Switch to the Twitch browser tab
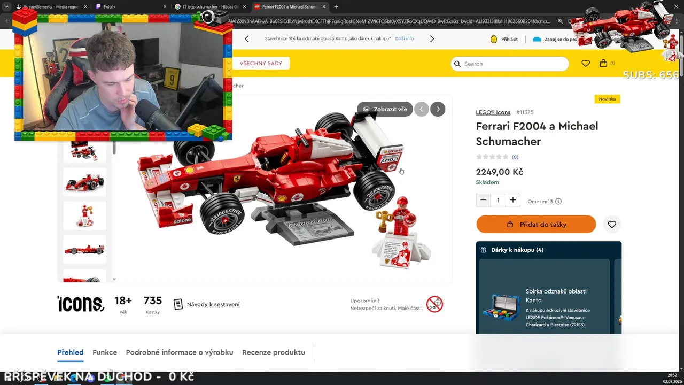 click(x=132, y=7)
